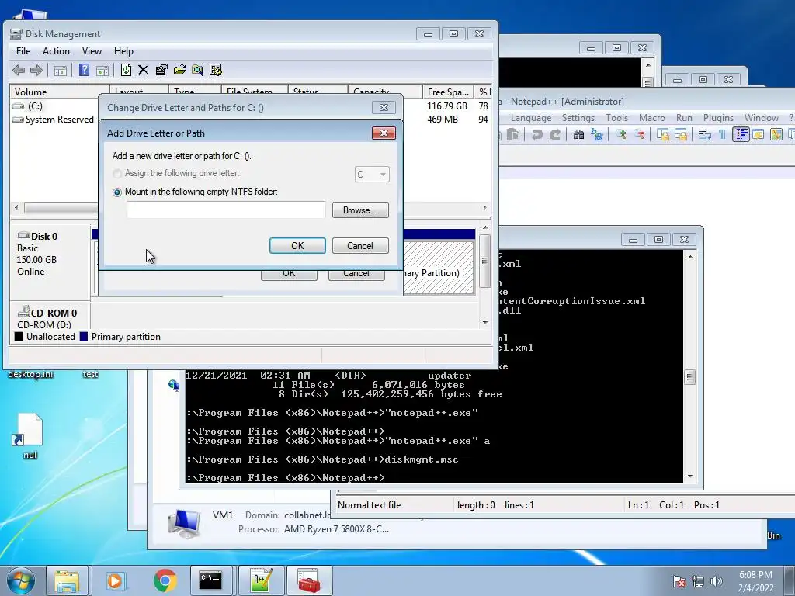
Task: Click the Back arrow in Disk Management toolbar
Action: click(x=19, y=70)
